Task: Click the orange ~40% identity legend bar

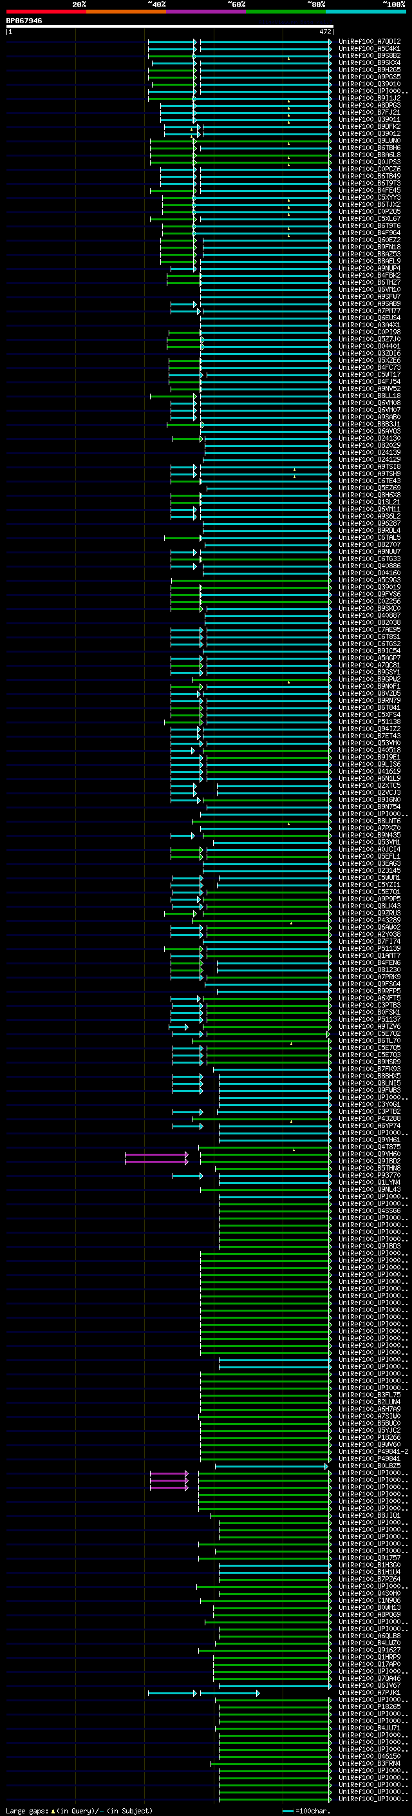Action: click(126, 12)
